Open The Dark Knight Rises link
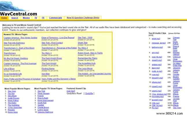 (52, 58)
